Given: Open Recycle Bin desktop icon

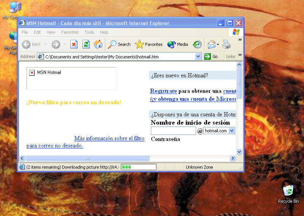Looking at the screenshot, I should tap(288, 194).
